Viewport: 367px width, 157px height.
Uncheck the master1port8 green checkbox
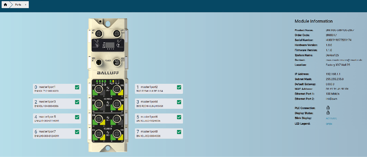click(x=179, y=132)
